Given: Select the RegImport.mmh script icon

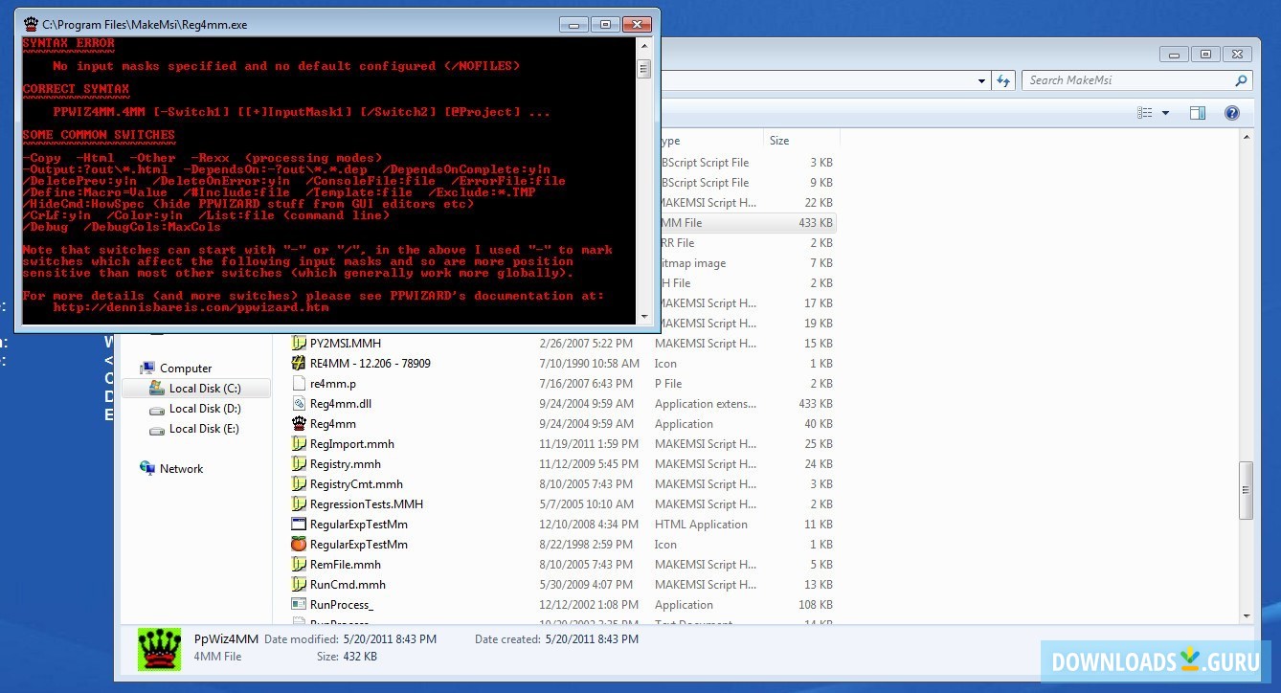Looking at the screenshot, I should click(299, 444).
